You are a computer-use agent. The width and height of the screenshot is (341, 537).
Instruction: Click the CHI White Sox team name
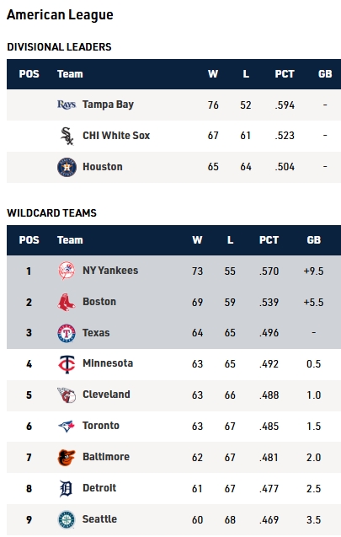point(116,136)
